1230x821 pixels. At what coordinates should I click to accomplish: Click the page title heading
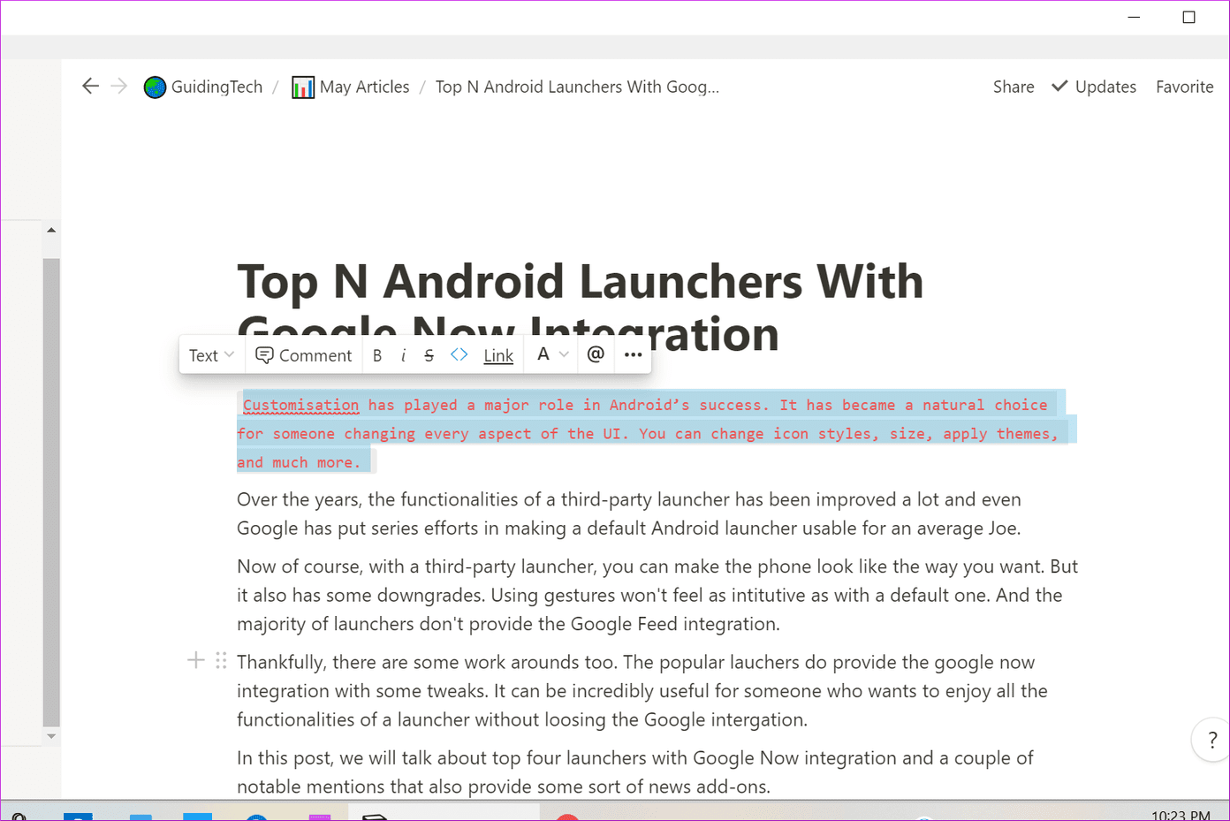(581, 308)
